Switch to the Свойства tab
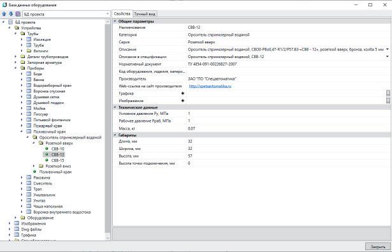The image size is (392, 252). (x=122, y=14)
